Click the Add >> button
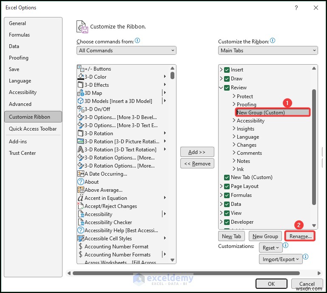The image size is (327, 293). (197, 152)
